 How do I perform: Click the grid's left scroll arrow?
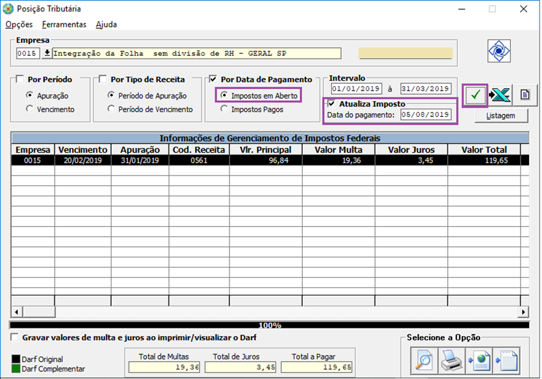coord(16,312)
